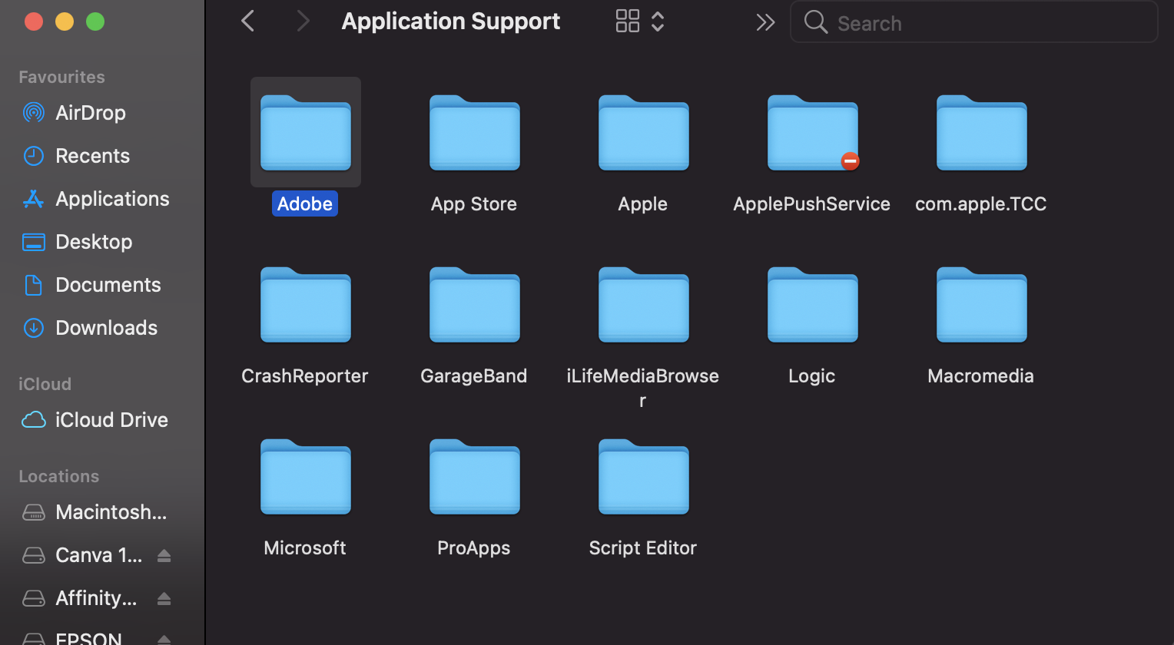Go forward with the right chevron
This screenshot has height=645, width=1174.
pyautogui.click(x=303, y=21)
